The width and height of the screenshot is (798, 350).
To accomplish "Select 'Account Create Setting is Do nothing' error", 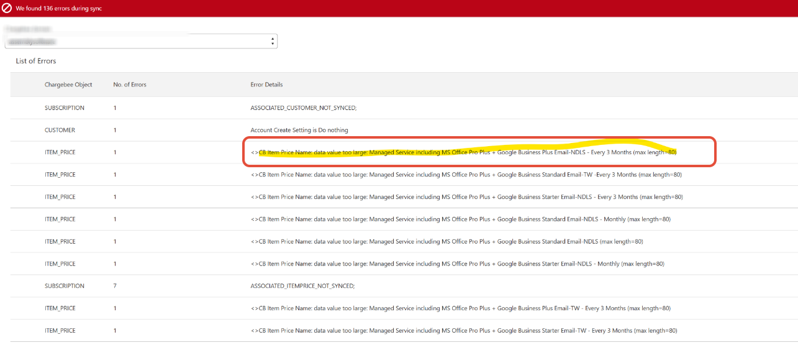I will tap(299, 131).
